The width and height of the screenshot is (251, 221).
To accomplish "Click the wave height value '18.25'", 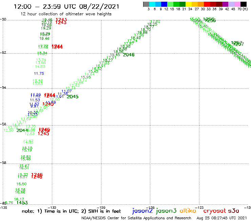I will click(x=152, y=24).
